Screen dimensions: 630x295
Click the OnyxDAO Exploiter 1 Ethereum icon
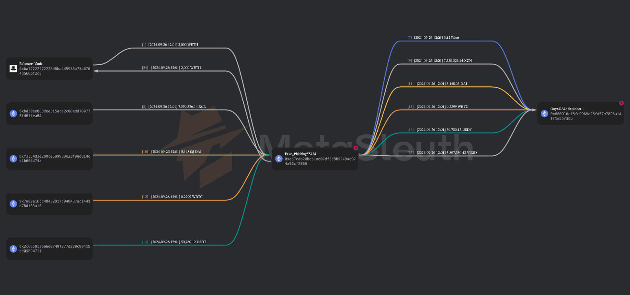pyautogui.click(x=544, y=113)
